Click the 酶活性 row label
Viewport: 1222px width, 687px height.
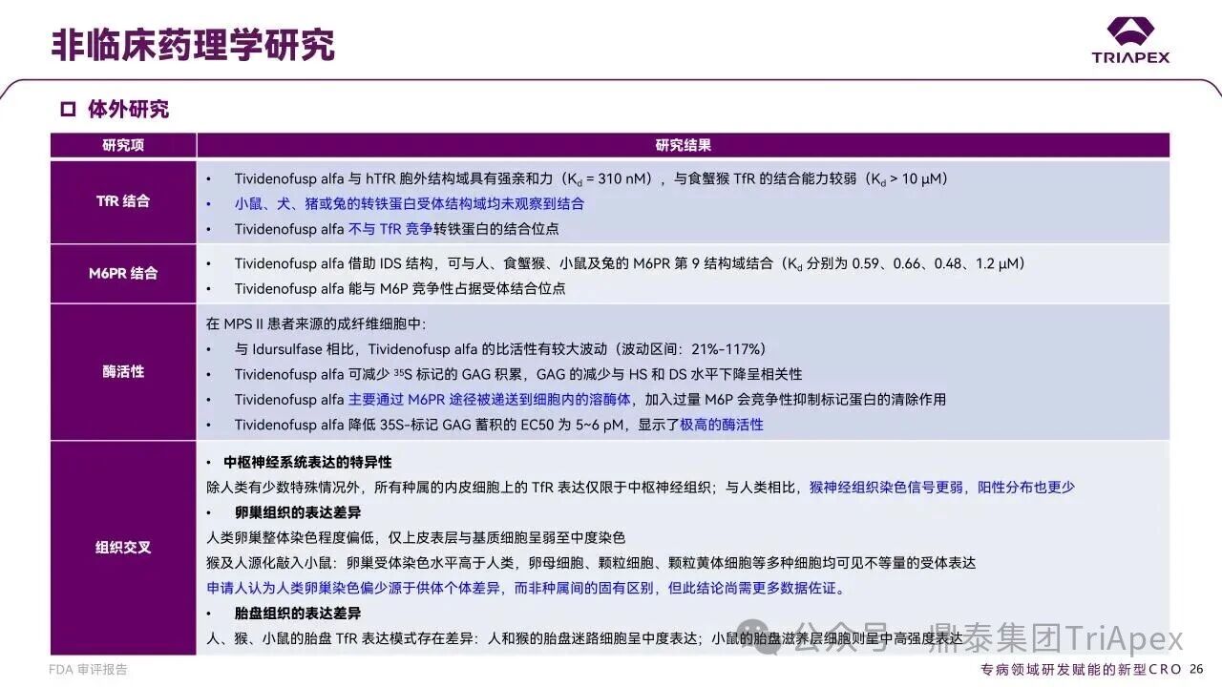click(123, 371)
